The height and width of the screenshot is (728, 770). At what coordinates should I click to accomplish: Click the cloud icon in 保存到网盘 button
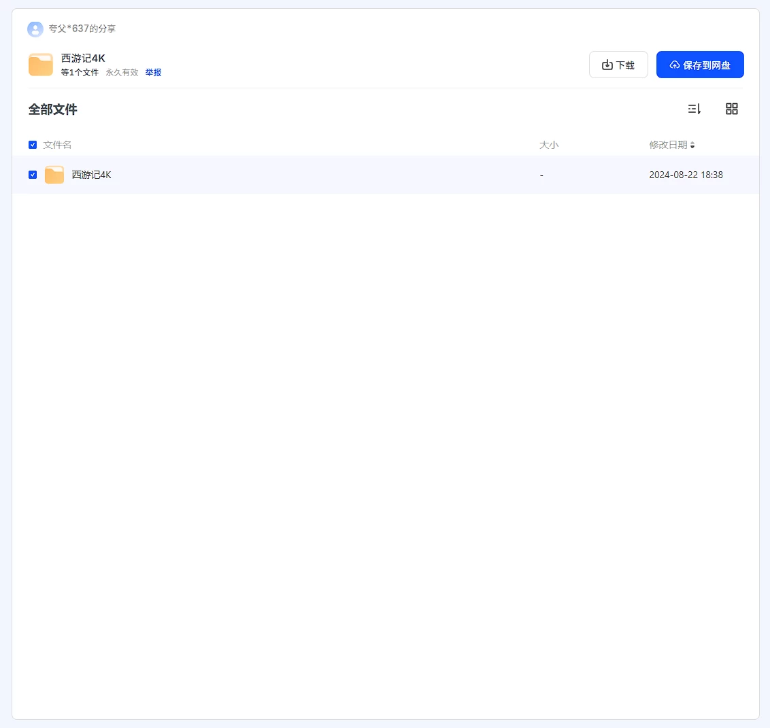[674, 65]
